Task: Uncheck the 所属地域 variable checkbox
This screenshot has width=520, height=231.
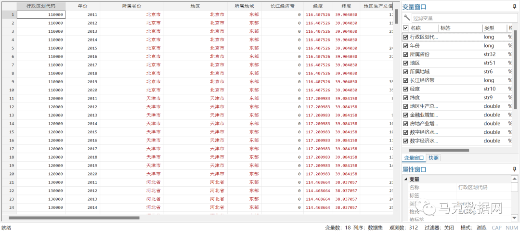Action: [405, 72]
